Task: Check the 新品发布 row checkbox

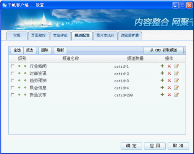Action: (x=13, y=95)
